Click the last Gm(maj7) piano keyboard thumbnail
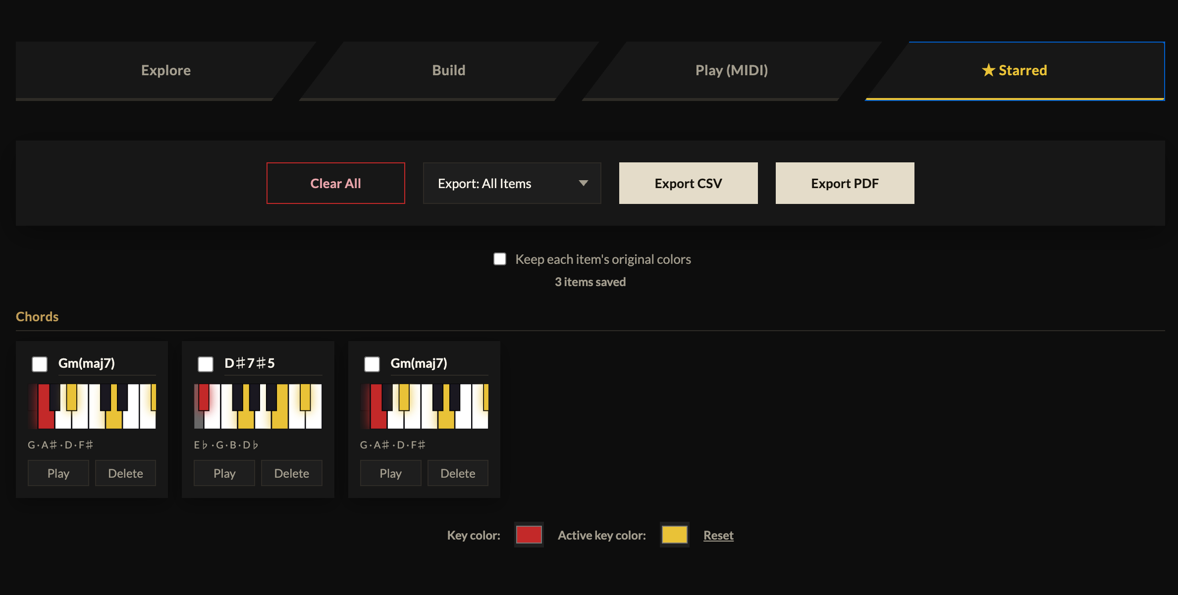This screenshot has width=1178, height=595. point(425,406)
